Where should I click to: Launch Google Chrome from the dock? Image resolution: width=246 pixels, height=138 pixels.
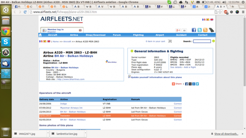6,31
